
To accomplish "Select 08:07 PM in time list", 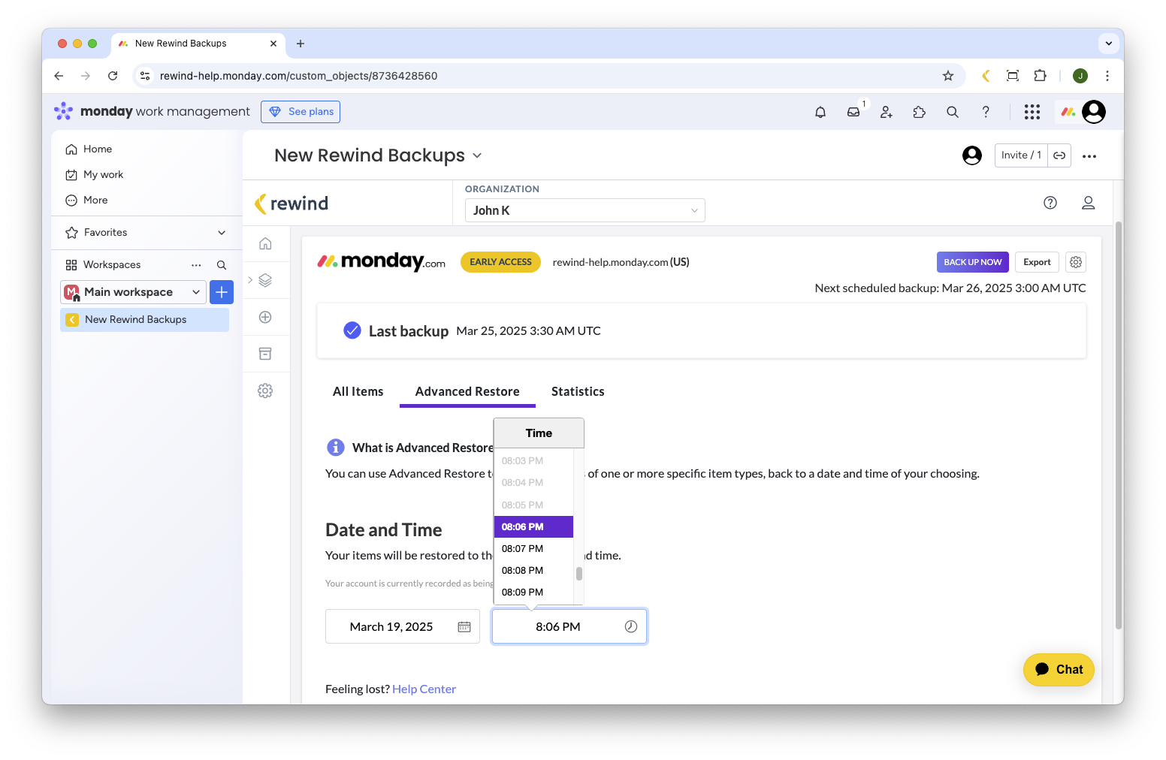I will (533, 549).
